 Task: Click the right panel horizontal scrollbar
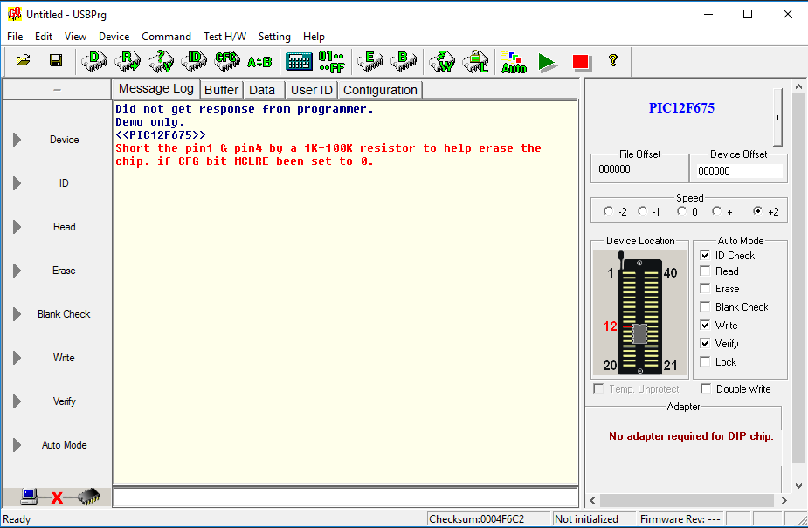pyautogui.click(x=688, y=500)
